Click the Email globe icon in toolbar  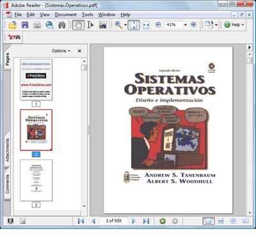tap(49, 25)
